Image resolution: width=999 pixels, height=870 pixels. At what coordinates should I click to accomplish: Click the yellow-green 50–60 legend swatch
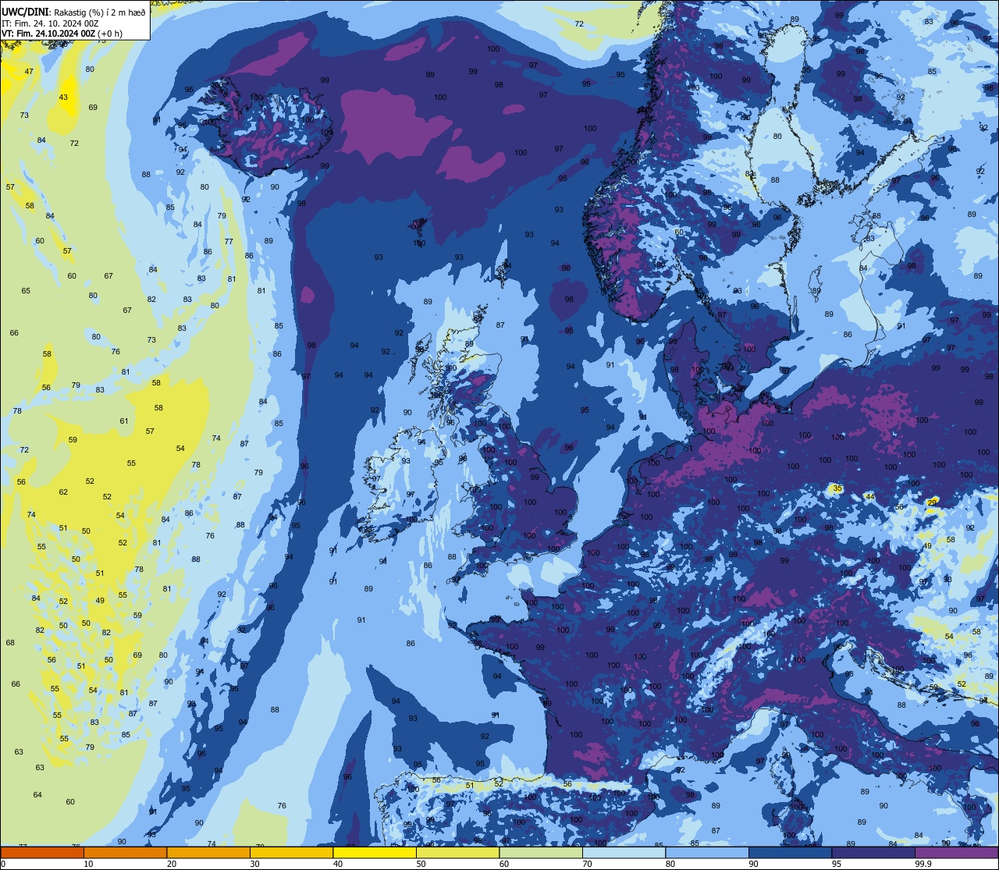coord(457,853)
